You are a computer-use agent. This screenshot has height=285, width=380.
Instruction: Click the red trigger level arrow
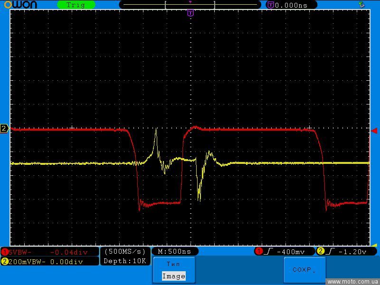[x=374, y=130]
